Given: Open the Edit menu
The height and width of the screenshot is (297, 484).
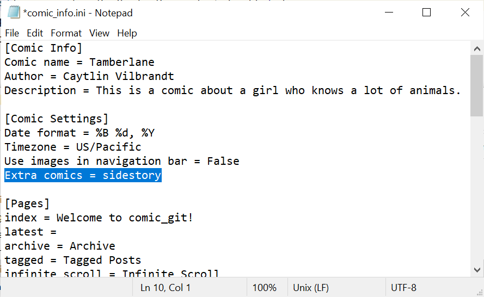Looking at the screenshot, I should pos(35,33).
